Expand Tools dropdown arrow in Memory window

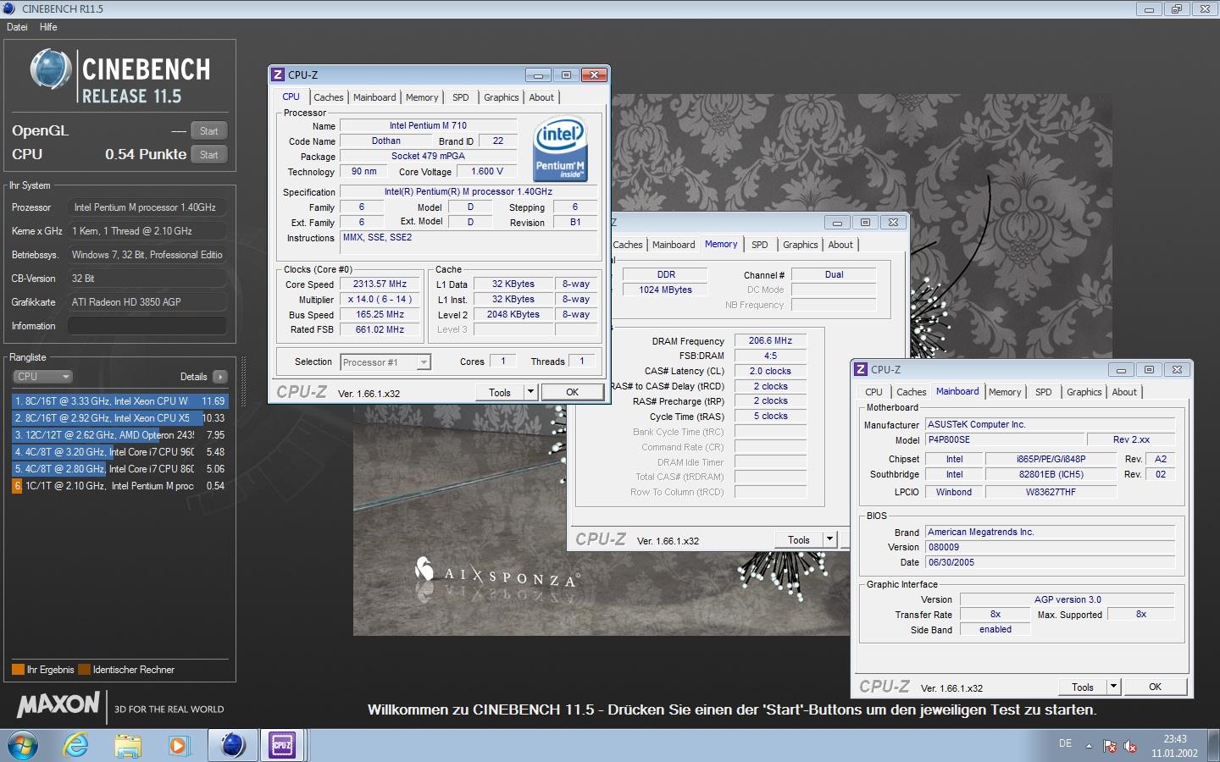(x=829, y=539)
